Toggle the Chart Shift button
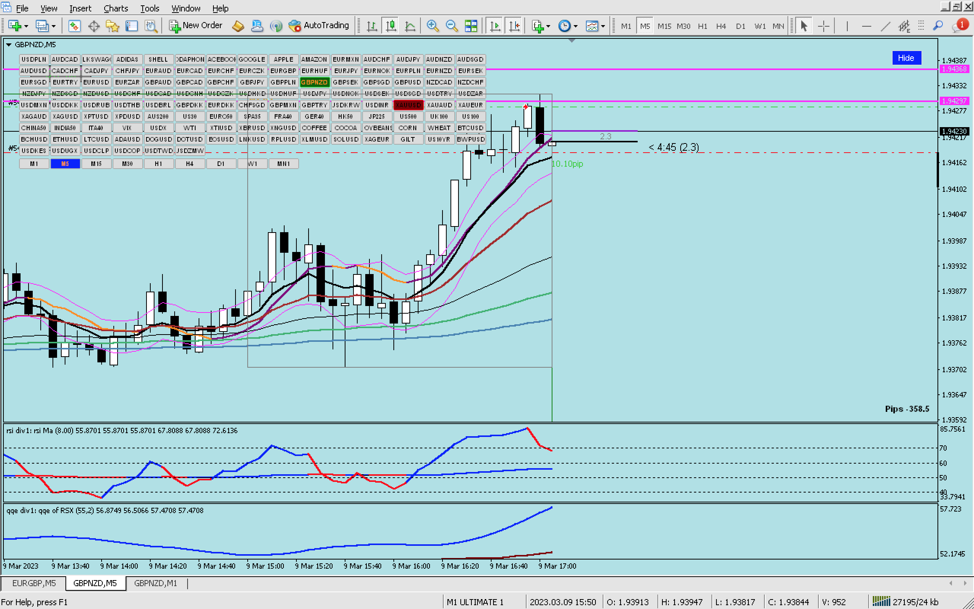This screenshot has height=609, width=974. (514, 26)
